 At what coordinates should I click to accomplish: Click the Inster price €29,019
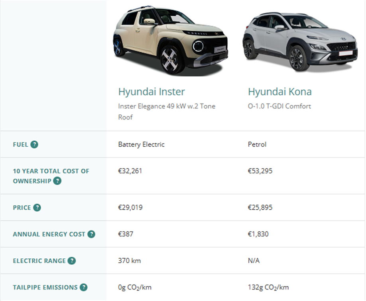130,207
